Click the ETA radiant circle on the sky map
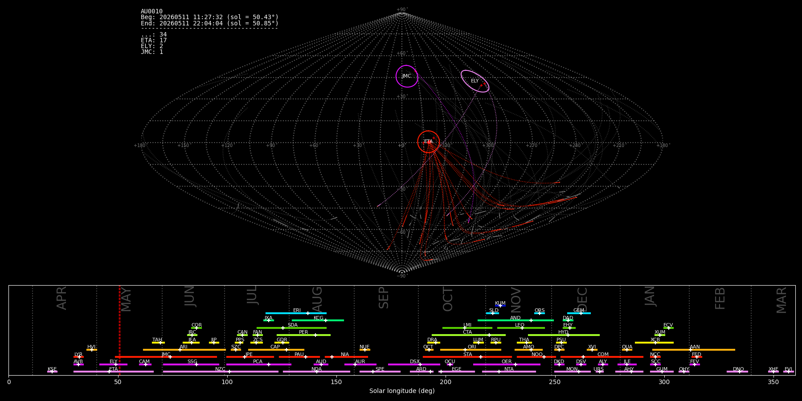 428,142
